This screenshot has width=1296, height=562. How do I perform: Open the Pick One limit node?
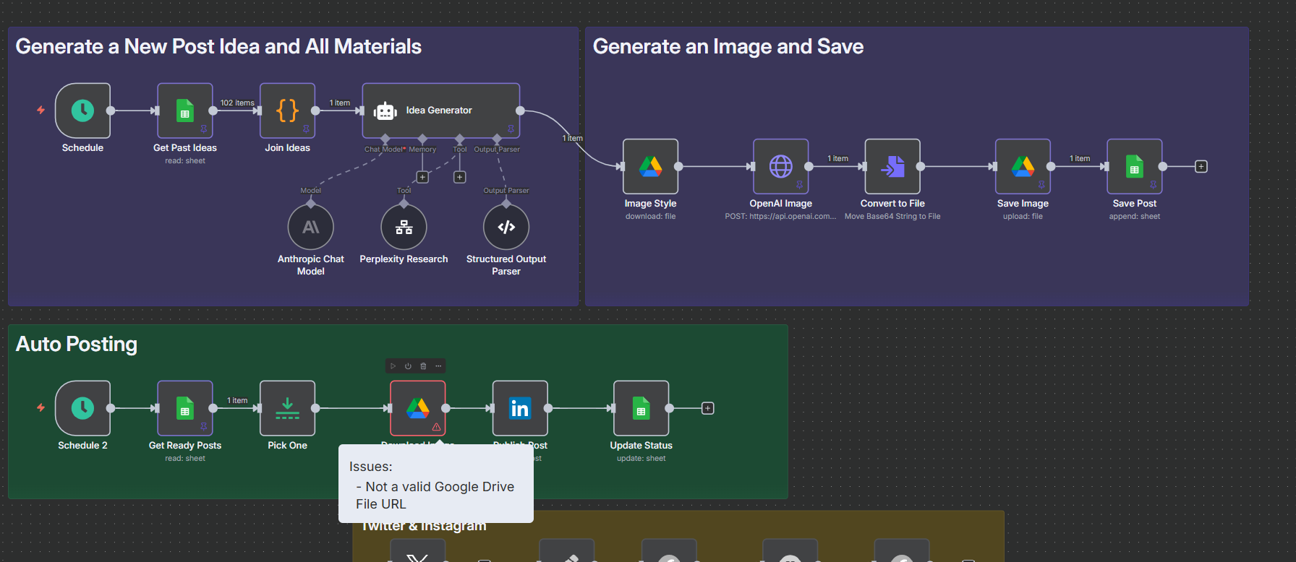coord(287,408)
